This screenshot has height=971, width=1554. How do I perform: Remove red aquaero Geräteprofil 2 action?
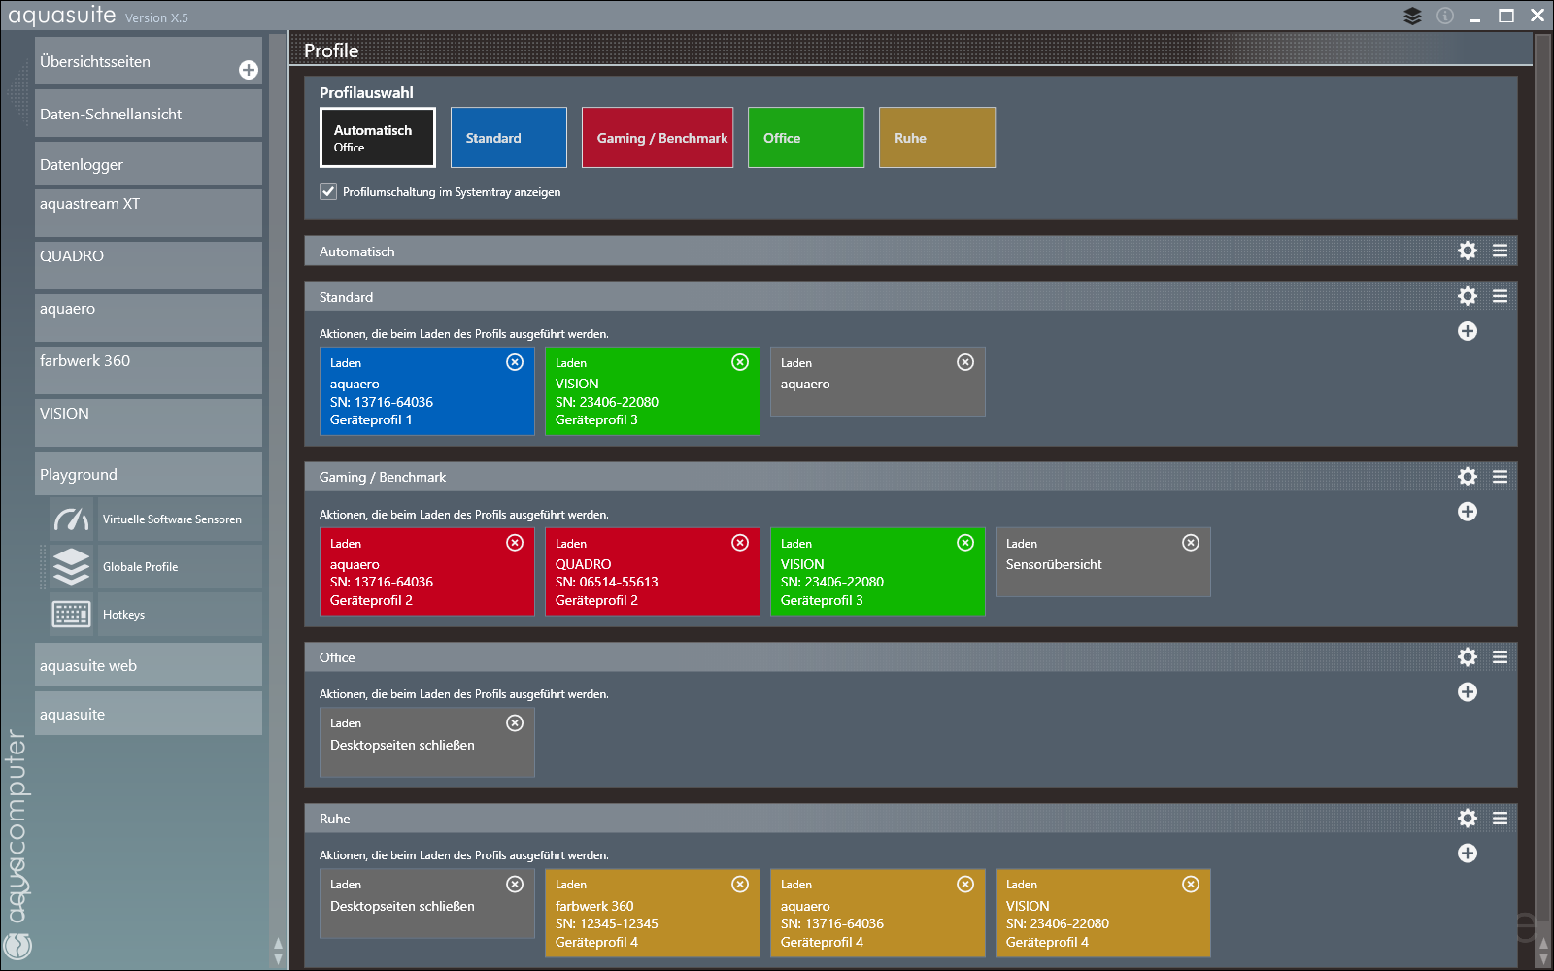tap(515, 543)
